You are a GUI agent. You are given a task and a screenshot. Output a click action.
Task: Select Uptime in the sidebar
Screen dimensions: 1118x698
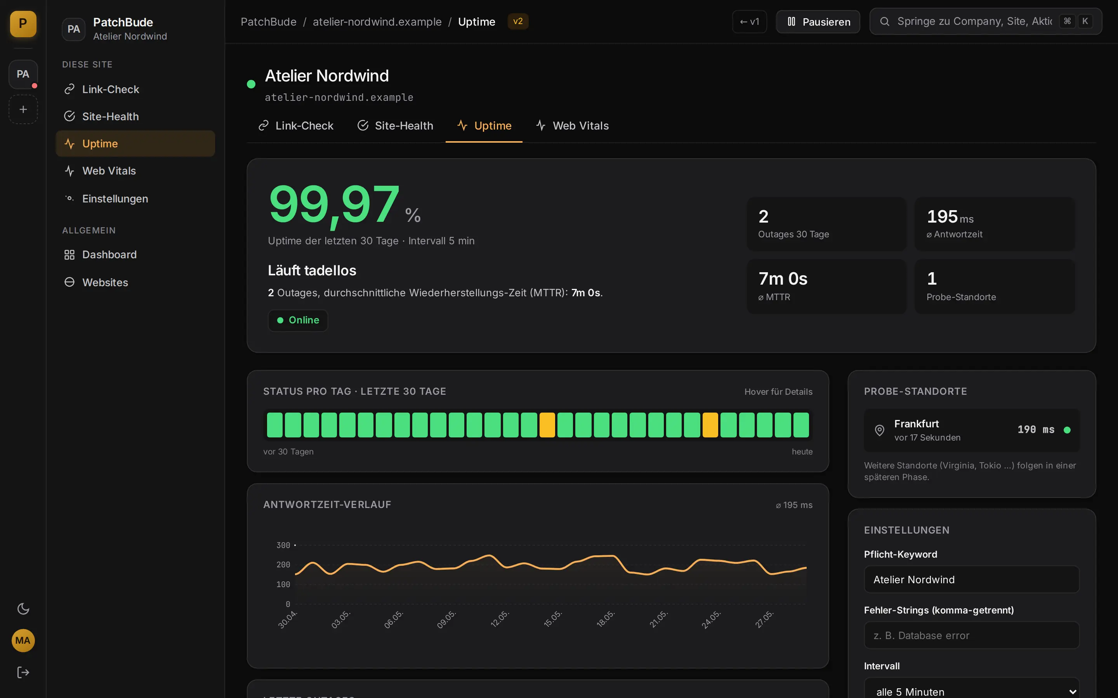(135, 143)
